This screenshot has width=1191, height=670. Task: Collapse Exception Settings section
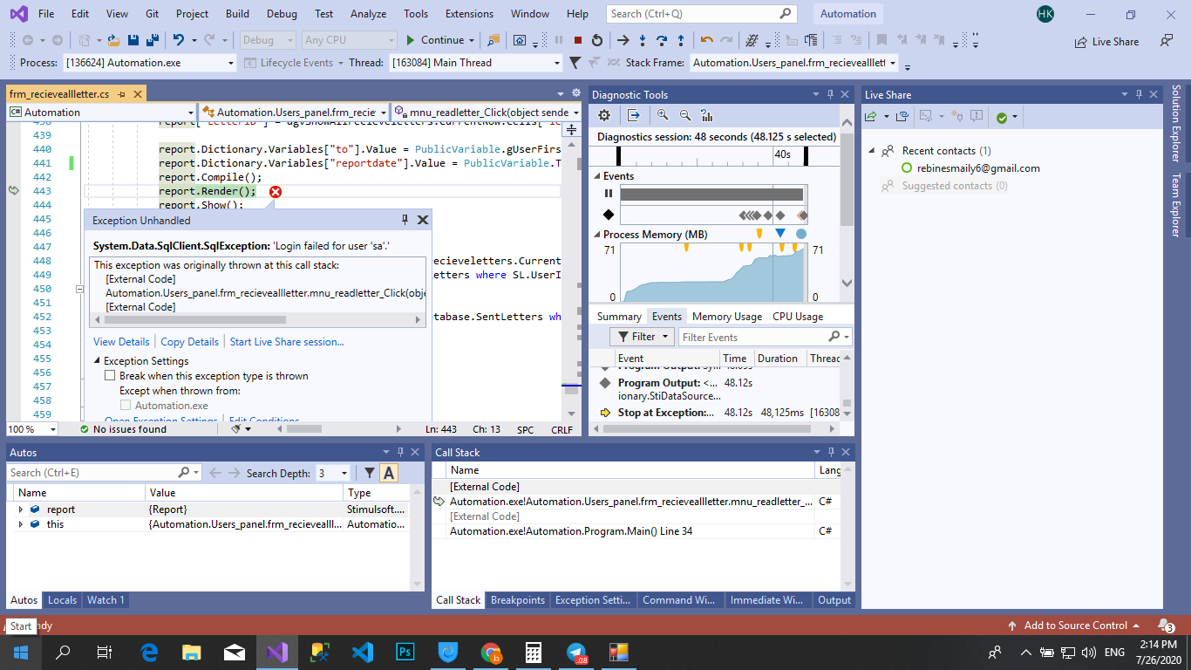point(97,361)
